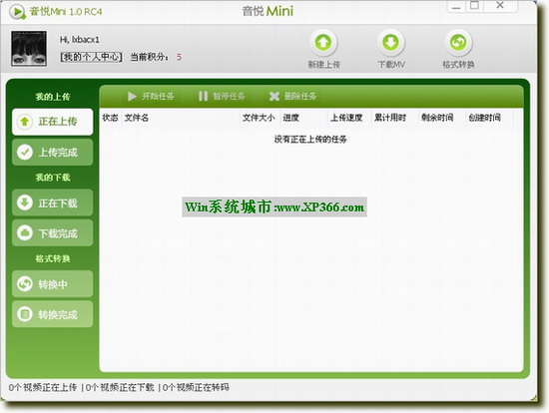Open the 格式转换 format convert icon
This screenshot has height=413, width=549.
pyautogui.click(x=458, y=42)
